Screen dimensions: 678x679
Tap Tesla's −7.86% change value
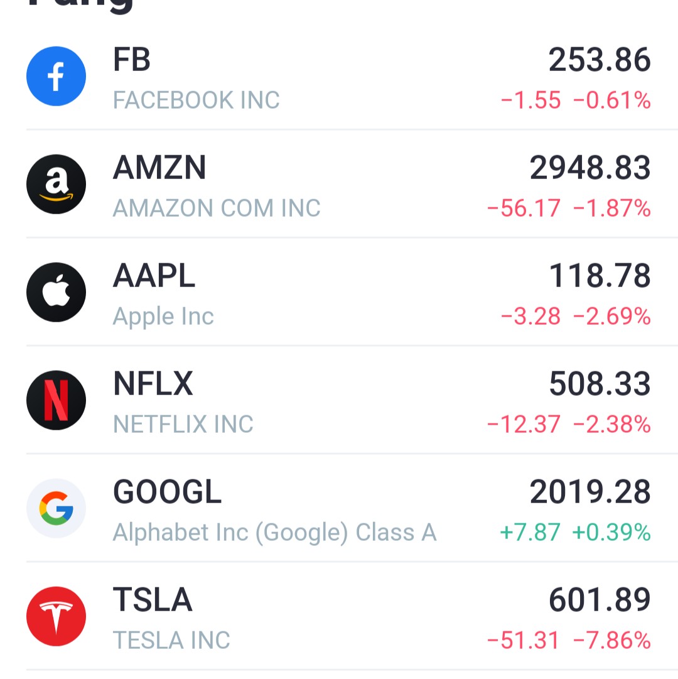tap(612, 641)
